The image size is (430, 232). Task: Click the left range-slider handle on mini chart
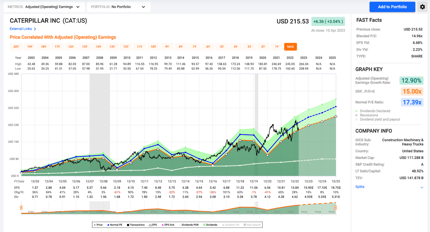[x=21, y=208]
